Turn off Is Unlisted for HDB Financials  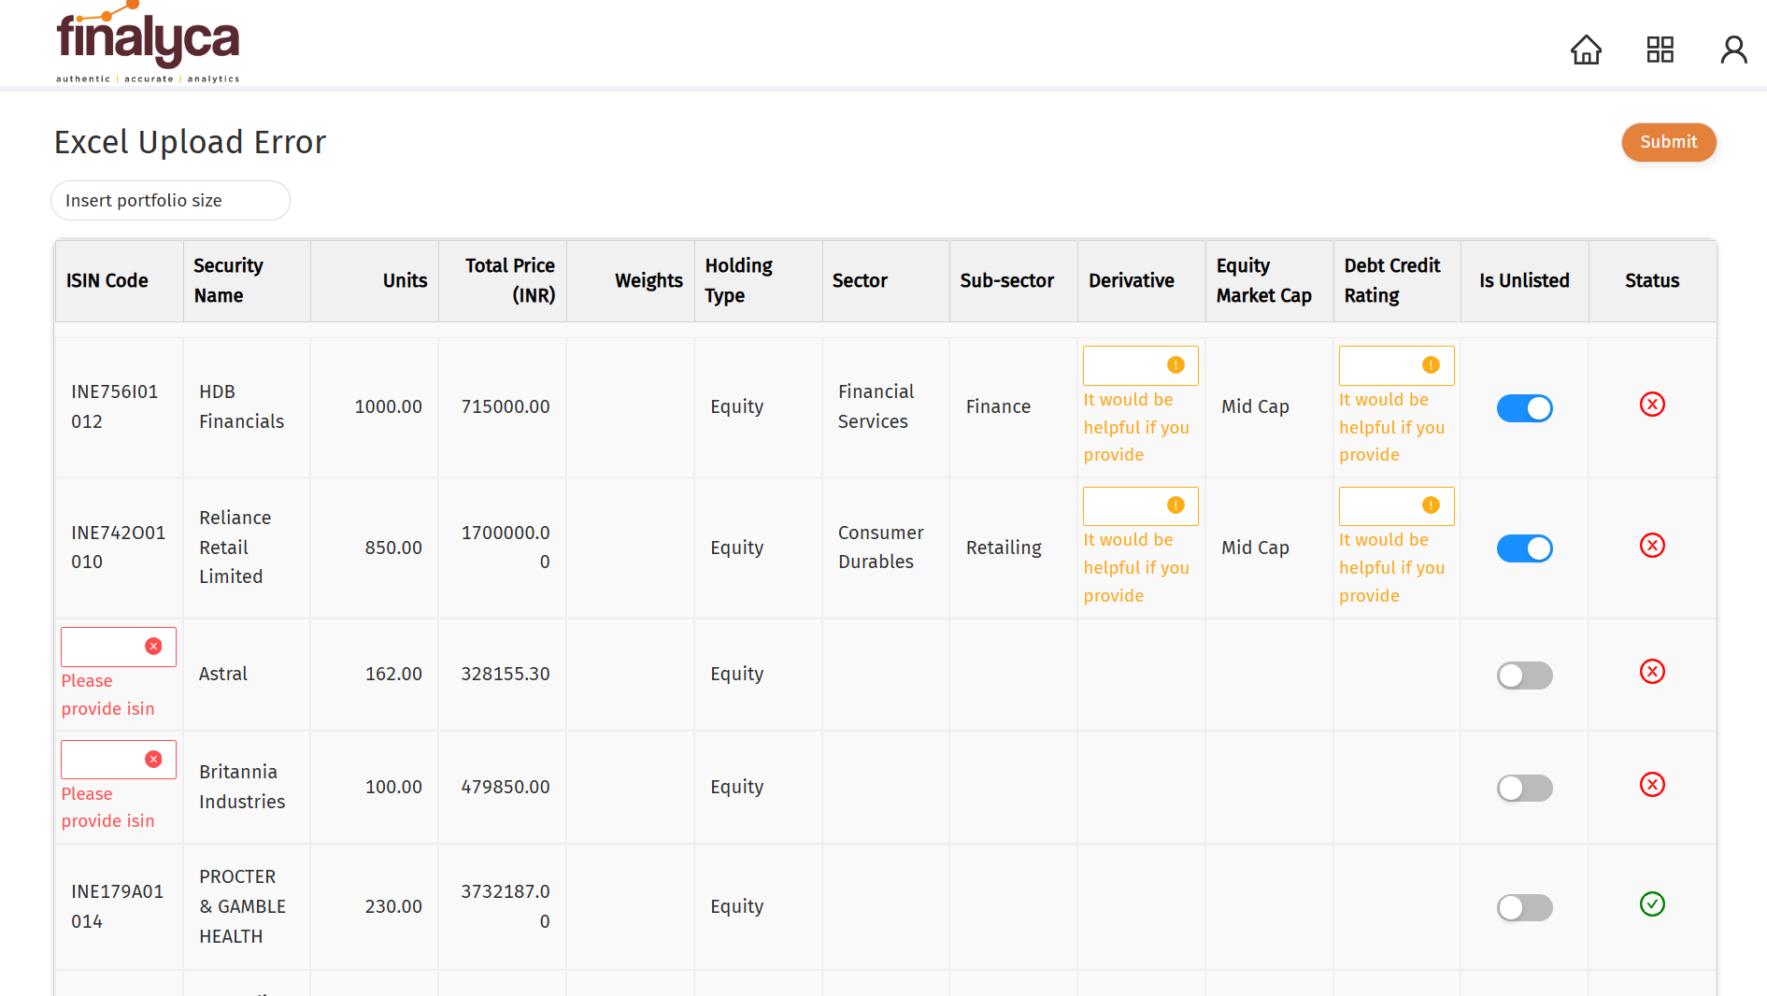pyautogui.click(x=1524, y=408)
